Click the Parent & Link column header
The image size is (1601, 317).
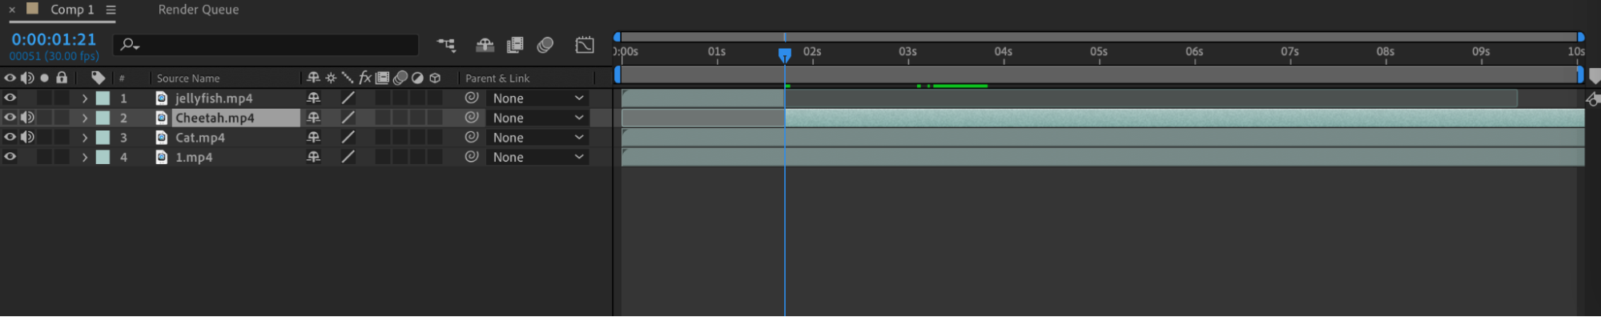(x=497, y=78)
